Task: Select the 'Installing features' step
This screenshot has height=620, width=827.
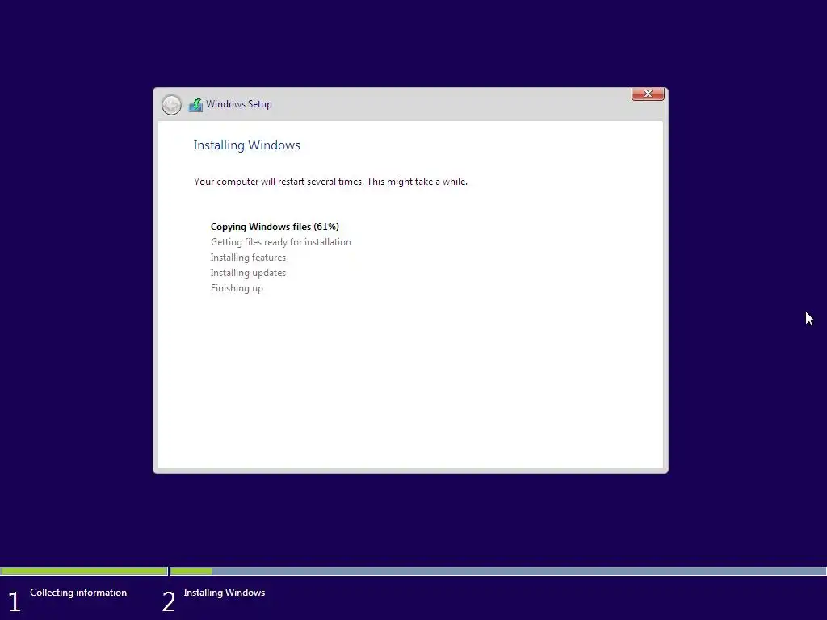Action: 248,258
